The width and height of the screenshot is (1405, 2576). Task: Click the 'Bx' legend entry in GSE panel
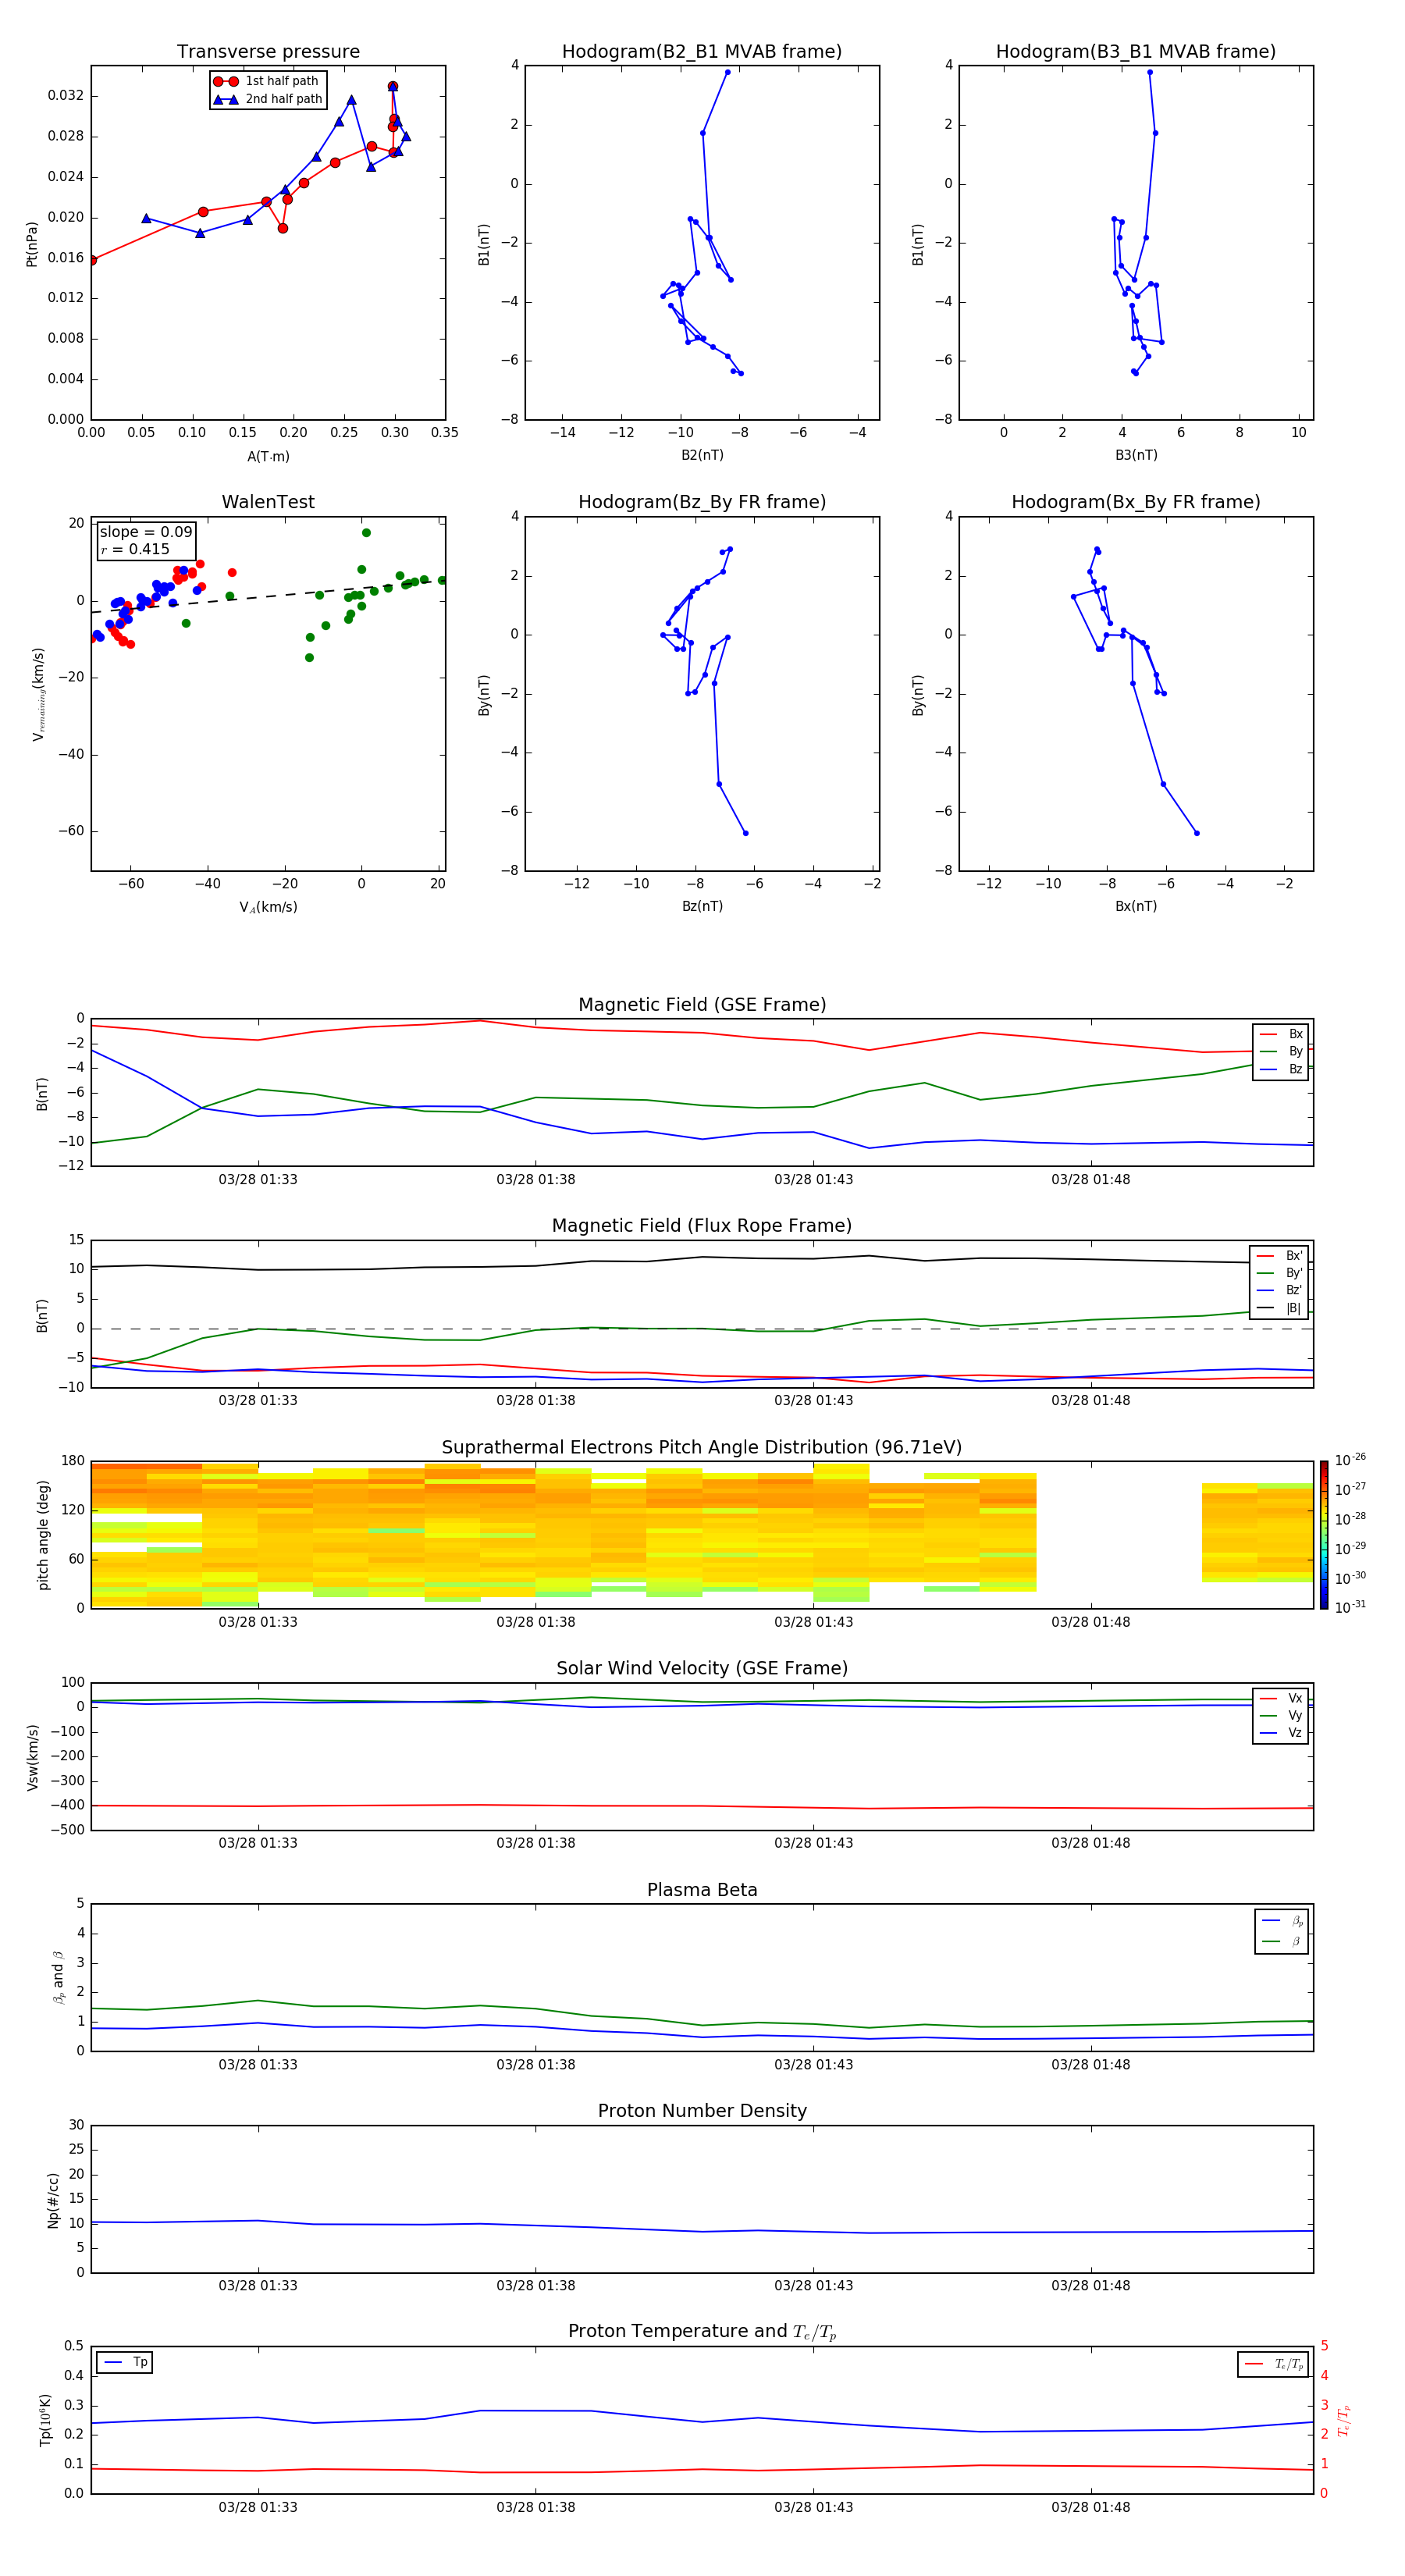[1281, 1035]
